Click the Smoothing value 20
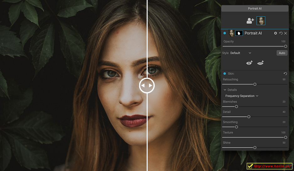Screen dimensions: 294x171 click(x=284, y=122)
